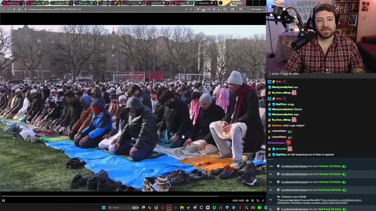The height and width of the screenshot is (211, 376).
Task: Open Discord from the taskbar
Action: coord(195,207)
